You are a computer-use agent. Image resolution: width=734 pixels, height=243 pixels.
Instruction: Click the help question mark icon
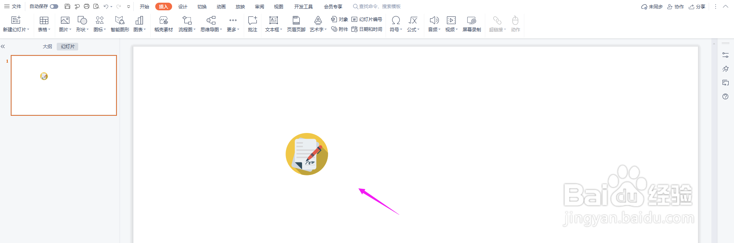click(x=726, y=97)
